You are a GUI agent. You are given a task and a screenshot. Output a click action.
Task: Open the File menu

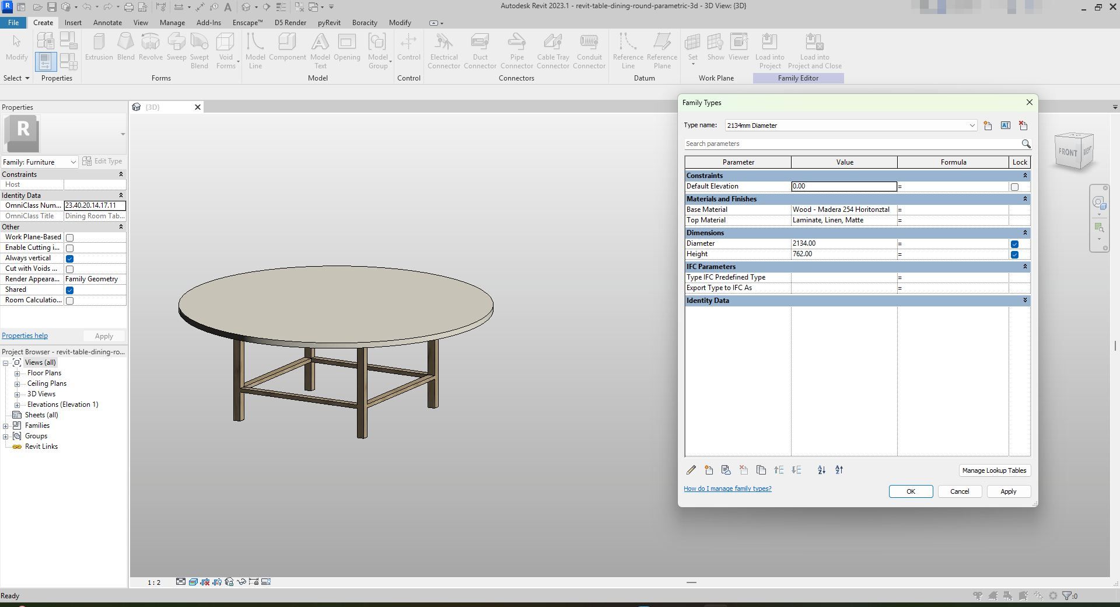pyautogui.click(x=13, y=23)
